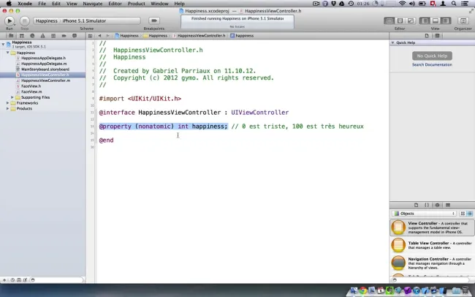Collapse the Quick Help section
The width and height of the screenshot is (475, 297).
point(392,42)
